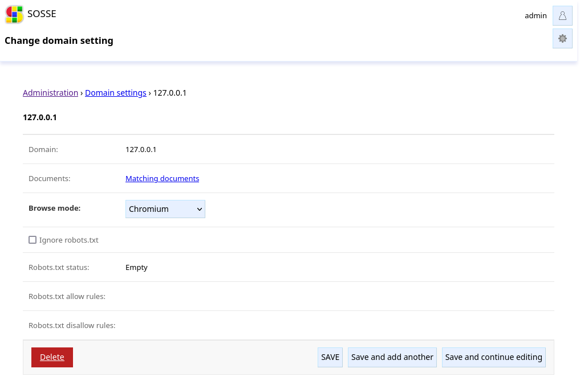Click Save and continue editing button
The image size is (584, 389).
click(x=493, y=357)
